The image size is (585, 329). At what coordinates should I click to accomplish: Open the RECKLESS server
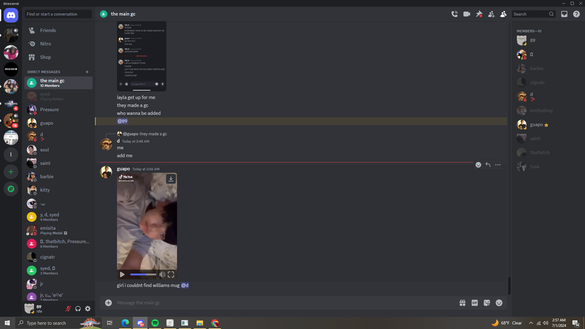point(11,69)
